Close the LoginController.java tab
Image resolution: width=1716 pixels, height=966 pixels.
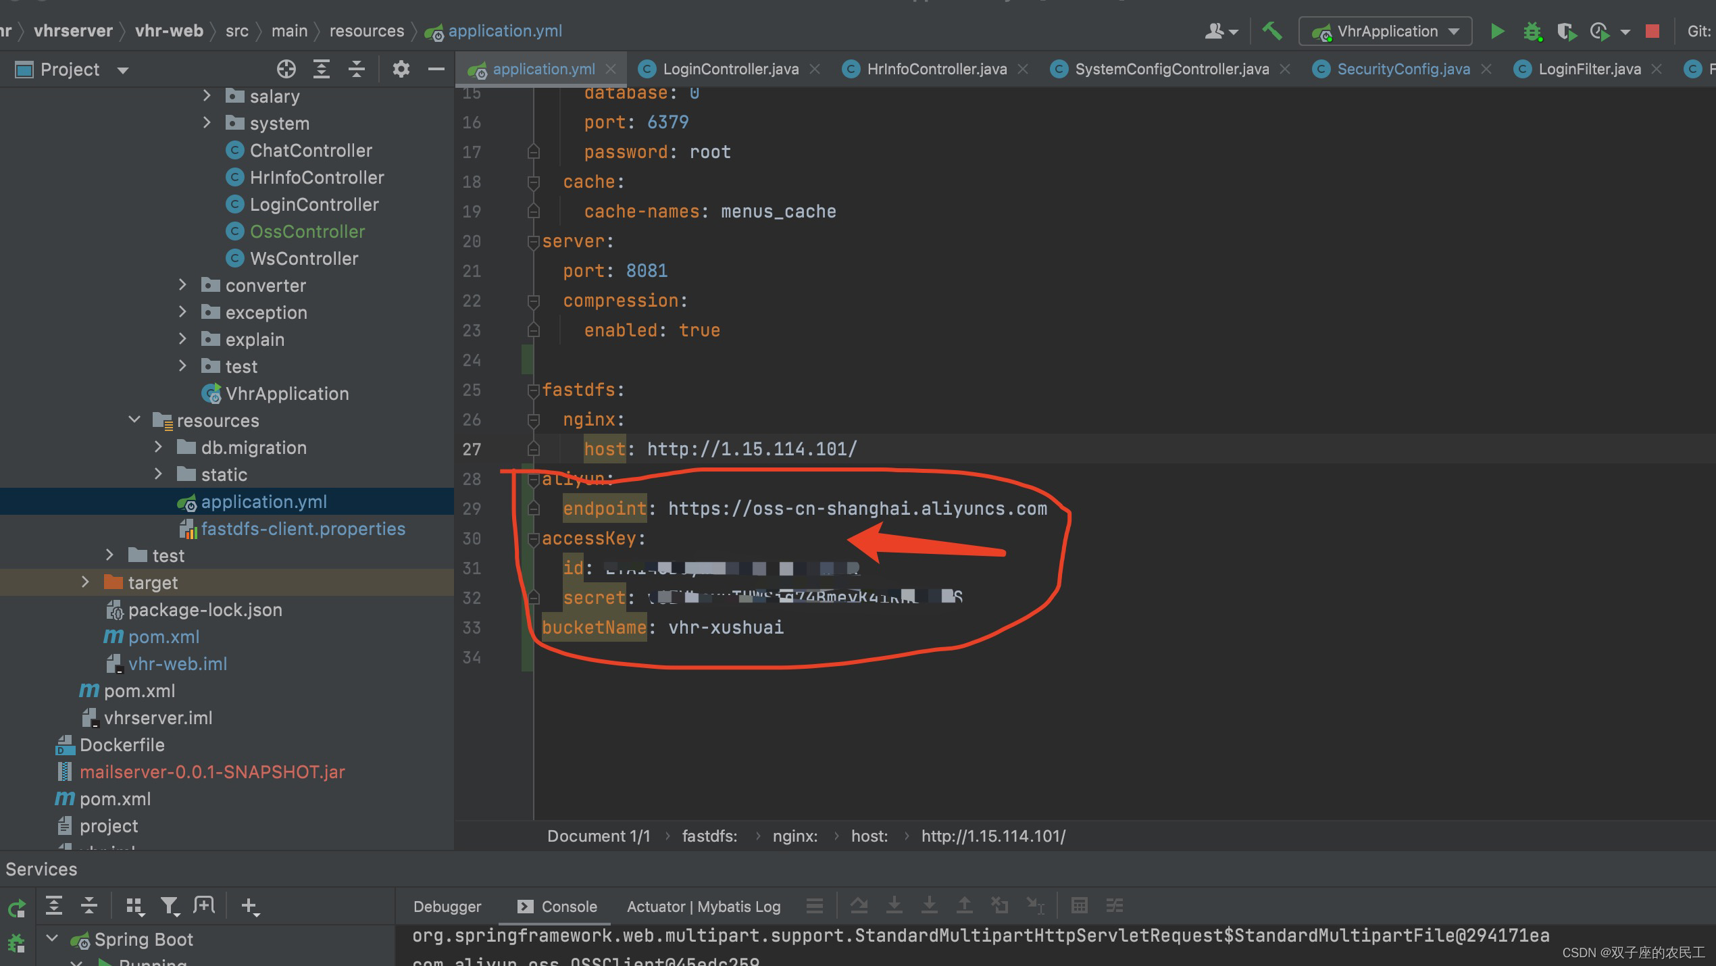pyautogui.click(x=815, y=69)
